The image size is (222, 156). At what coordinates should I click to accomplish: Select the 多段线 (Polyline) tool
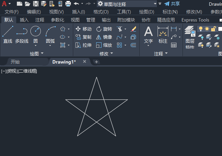coord(22,35)
